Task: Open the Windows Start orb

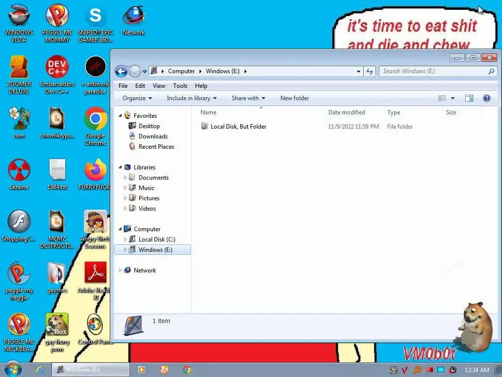Action: pos(13,369)
